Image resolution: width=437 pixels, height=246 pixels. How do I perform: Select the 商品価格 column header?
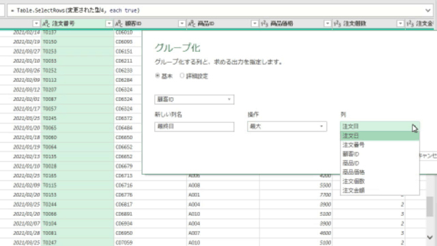pyautogui.click(x=296, y=24)
